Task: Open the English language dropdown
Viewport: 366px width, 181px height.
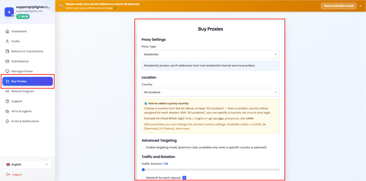Action: click(x=28, y=165)
